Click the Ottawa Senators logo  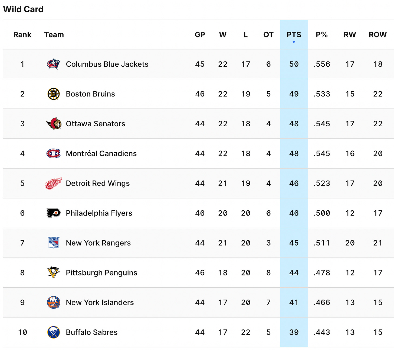pyautogui.click(x=54, y=124)
